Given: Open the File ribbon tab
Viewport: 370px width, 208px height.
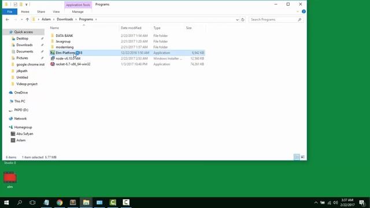Looking at the screenshot, I should [10, 12].
